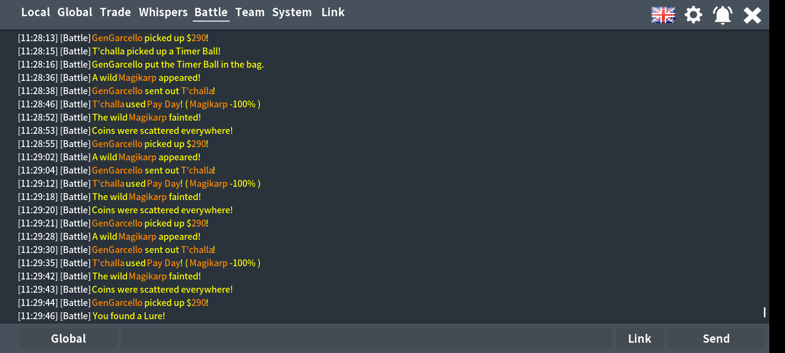Click Pay Day in the 11:28:46 line
Viewport: 785px width, 353px height.
(164, 104)
